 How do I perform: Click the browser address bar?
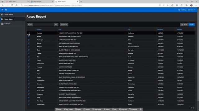pyautogui.click(x=89, y=5)
